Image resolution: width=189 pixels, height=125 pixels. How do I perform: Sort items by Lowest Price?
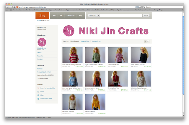[x=85, y=41]
